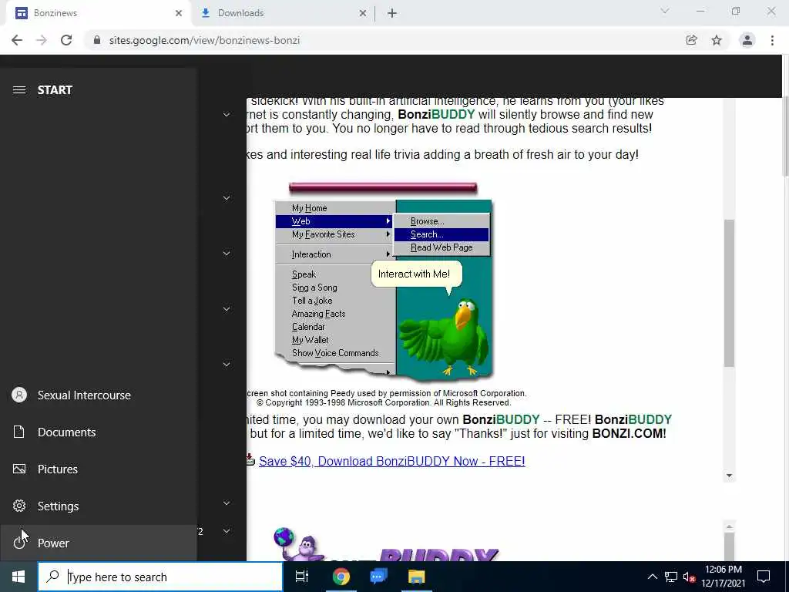The height and width of the screenshot is (592, 789).
Task: Expand the fourth Start list chevron
Action: (x=227, y=309)
